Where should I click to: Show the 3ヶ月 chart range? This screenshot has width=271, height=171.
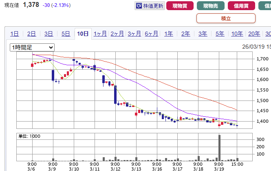tap(134, 34)
